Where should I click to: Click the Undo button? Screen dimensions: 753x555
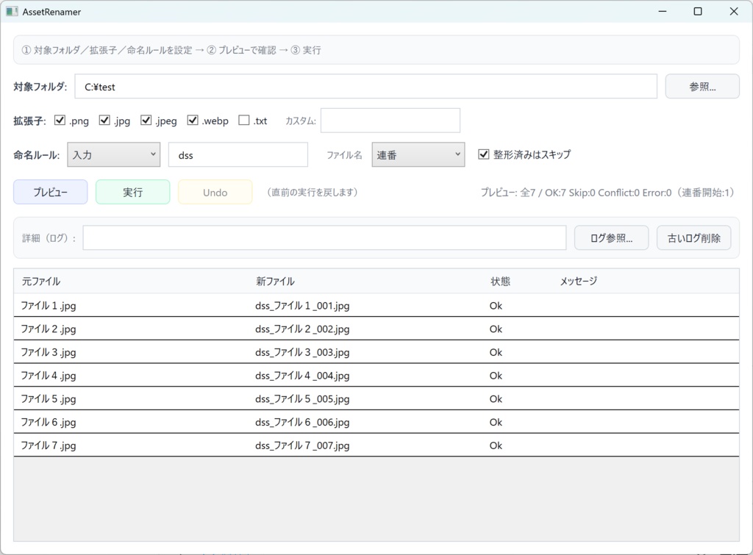(x=215, y=192)
